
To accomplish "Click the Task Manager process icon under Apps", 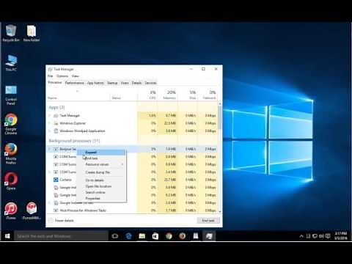I will click(x=56, y=115).
